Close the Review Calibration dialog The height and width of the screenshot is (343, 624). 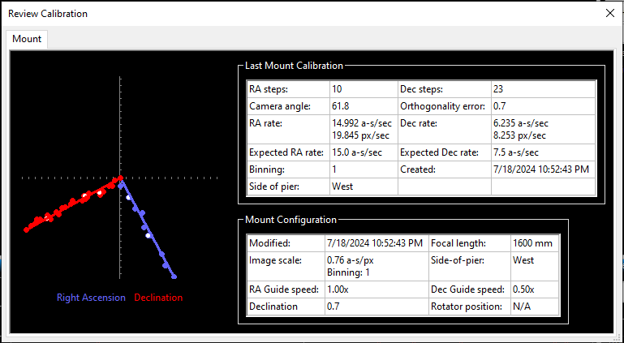[x=609, y=13]
